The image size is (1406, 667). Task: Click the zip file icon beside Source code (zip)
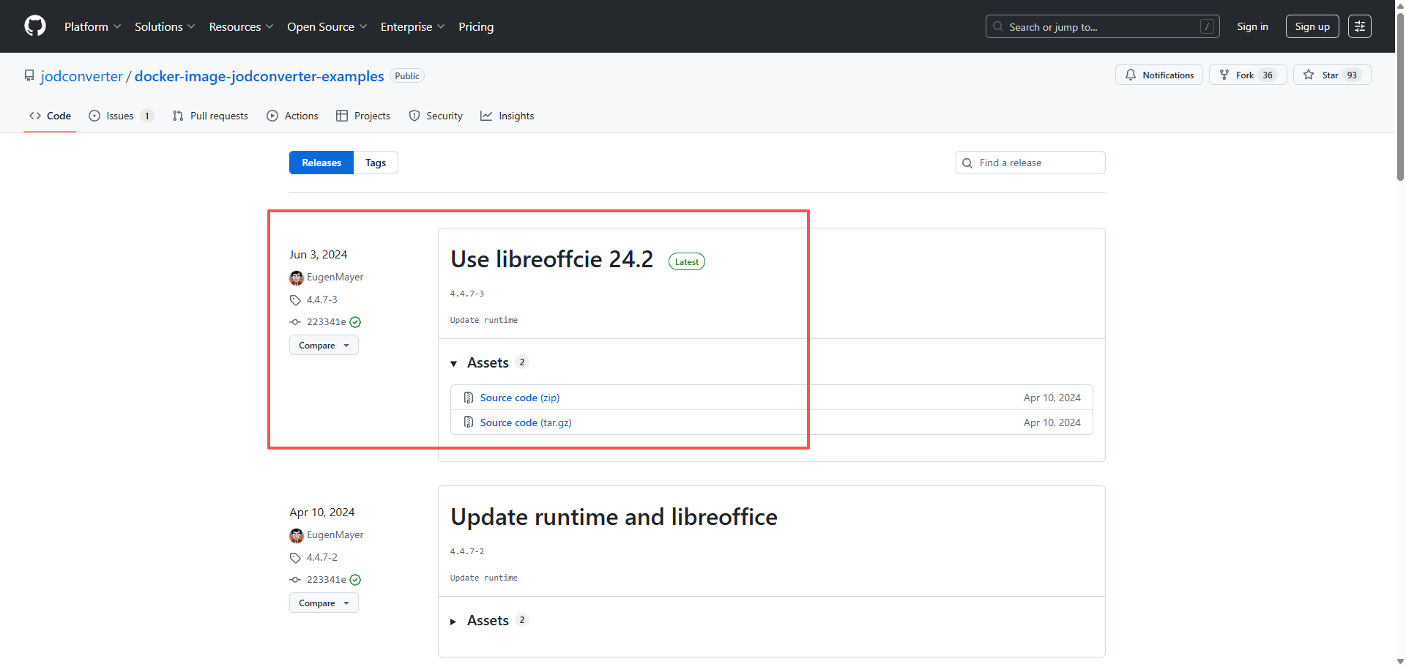[469, 398]
